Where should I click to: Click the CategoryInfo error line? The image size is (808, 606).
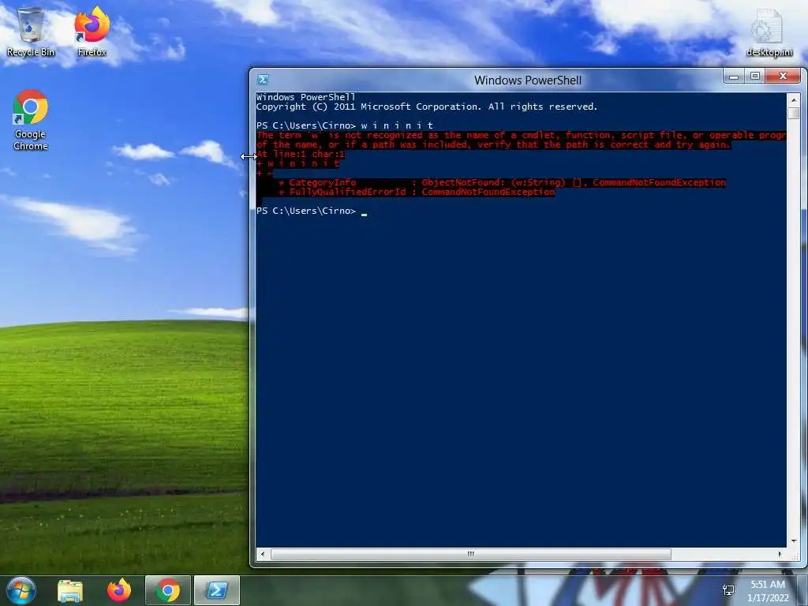[x=502, y=182]
